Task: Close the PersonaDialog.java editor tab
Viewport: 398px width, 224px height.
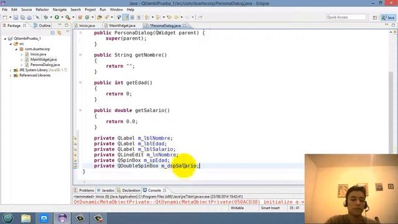Action: (185, 25)
